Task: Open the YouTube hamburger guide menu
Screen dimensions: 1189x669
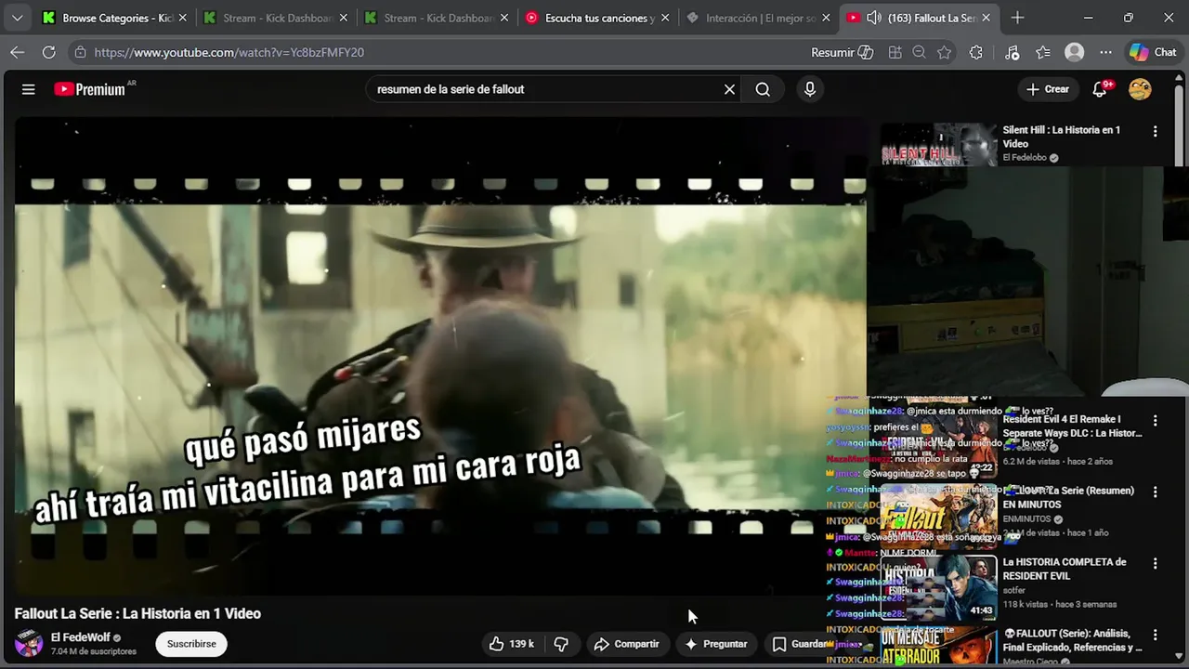Action: [29, 89]
